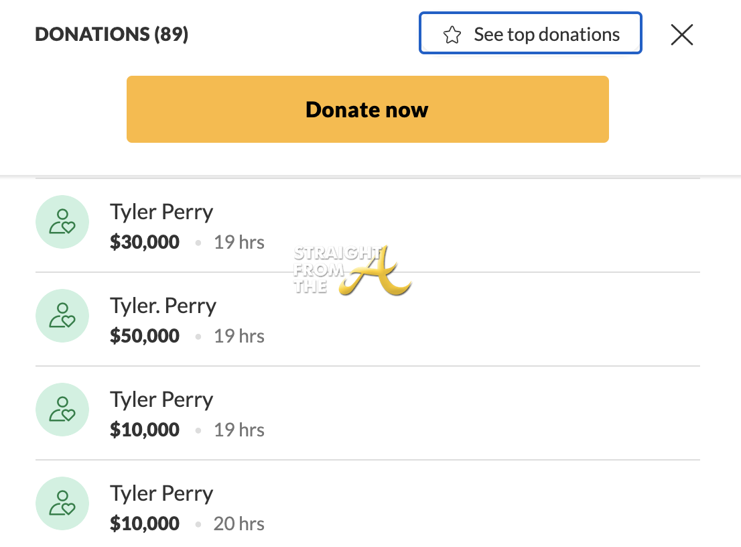Close the donations panel with the X
Viewport: 741px width, 547px height.
[x=681, y=34]
